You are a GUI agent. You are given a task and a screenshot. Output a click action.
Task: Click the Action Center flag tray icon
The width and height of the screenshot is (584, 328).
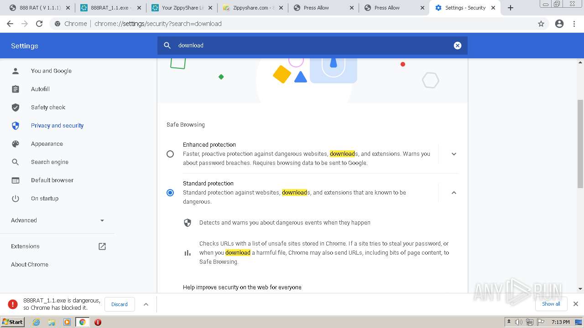pos(541,322)
